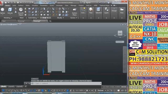Image resolution: width=168 pixels, height=94 pixels.
Task: Expand the Modify panel title
Action: pyautogui.click(x=60, y=18)
